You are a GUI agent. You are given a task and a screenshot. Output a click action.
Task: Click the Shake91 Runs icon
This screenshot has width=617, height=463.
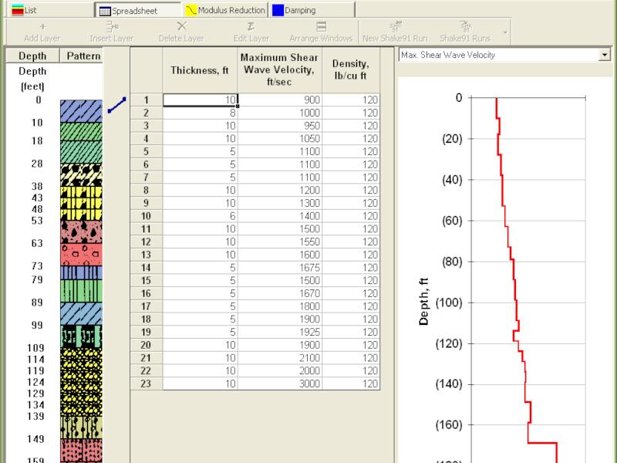point(466,26)
